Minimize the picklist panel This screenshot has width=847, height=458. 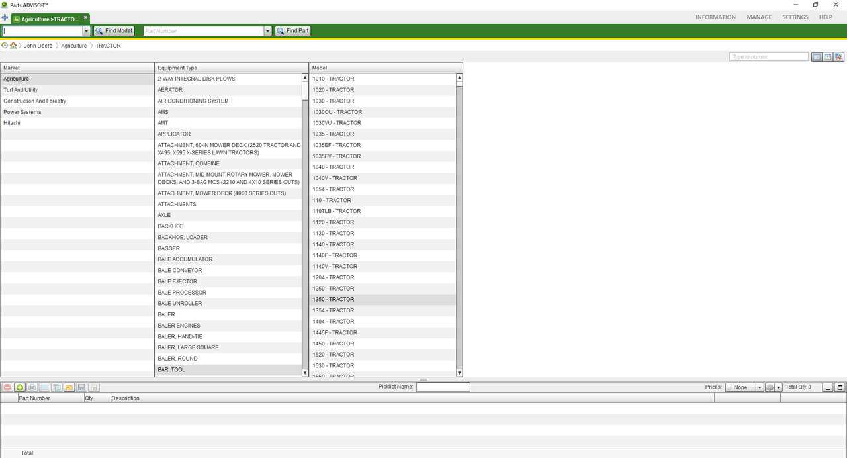pyautogui.click(x=828, y=387)
